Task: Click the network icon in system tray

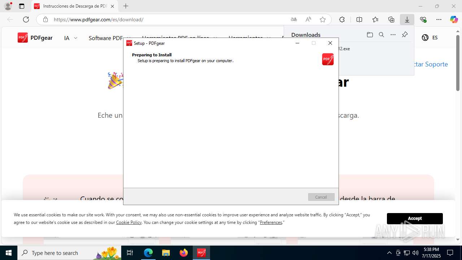Action: pos(407,253)
